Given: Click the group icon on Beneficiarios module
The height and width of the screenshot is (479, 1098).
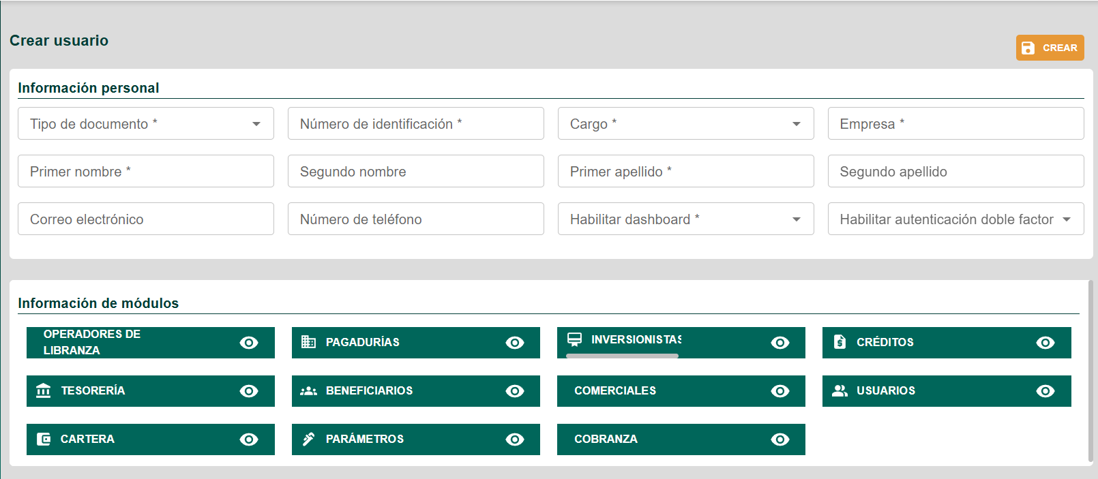Looking at the screenshot, I should pyautogui.click(x=308, y=390).
